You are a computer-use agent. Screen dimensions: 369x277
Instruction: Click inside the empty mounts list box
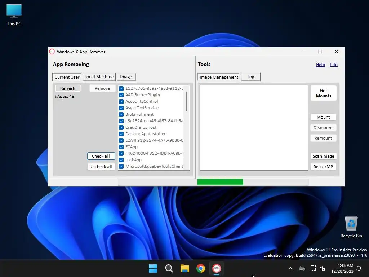pyautogui.click(x=254, y=127)
